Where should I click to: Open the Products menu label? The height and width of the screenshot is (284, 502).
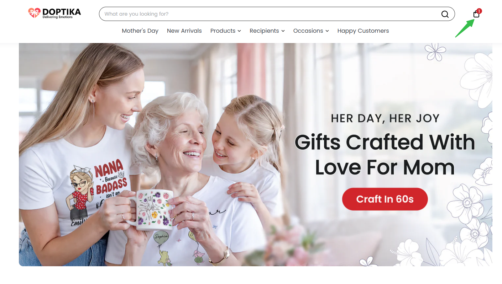coord(223,31)
